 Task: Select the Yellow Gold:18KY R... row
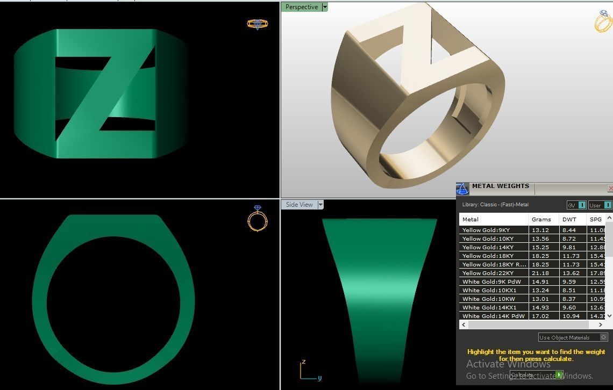(532, 264)
